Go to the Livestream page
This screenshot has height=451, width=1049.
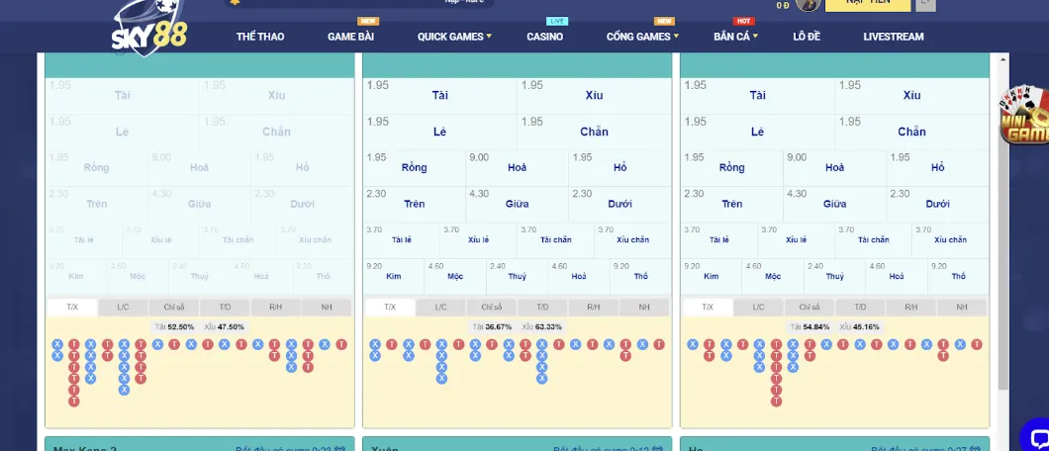(893, 37)
